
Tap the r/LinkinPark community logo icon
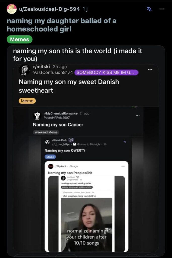click(x=47, y=142)
